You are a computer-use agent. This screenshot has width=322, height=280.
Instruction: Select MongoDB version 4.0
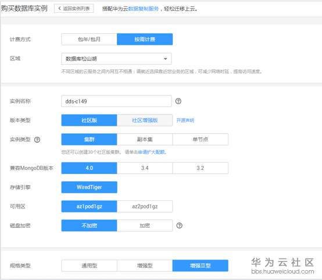point(89,168)
